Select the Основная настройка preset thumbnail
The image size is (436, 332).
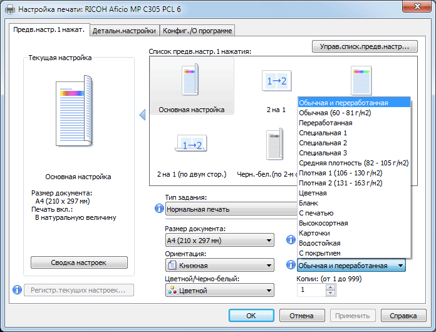[192, 86]
